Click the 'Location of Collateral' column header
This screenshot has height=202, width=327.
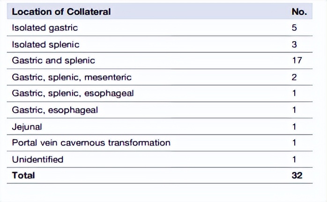pyautogui.click(x=61, y=12)
